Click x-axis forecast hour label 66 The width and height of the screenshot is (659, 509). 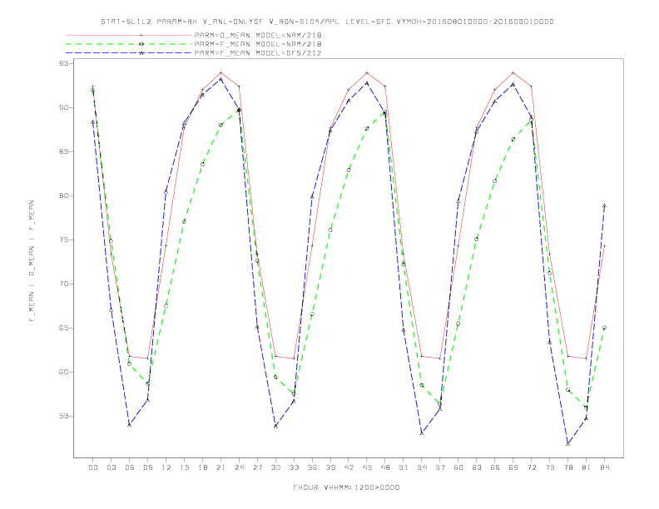495,467
